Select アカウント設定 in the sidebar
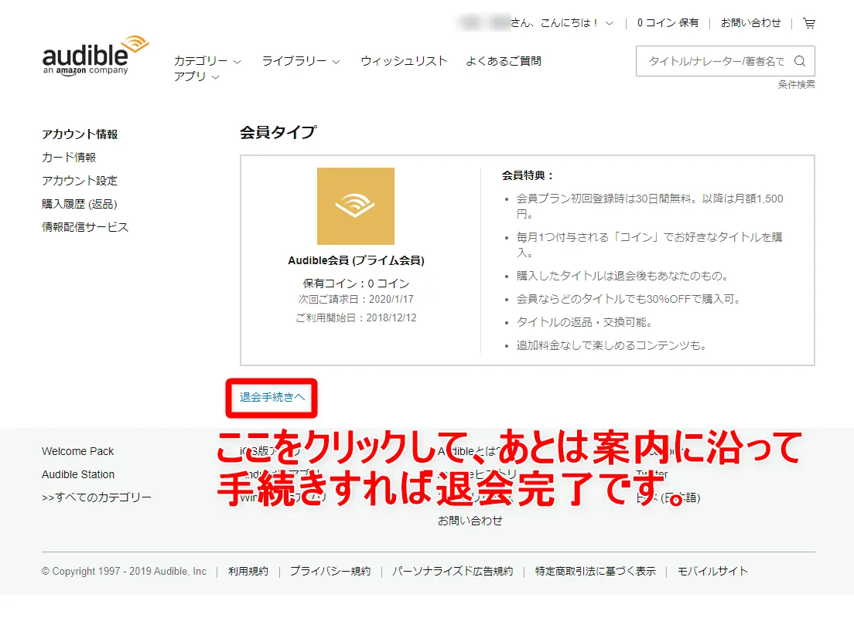 click(80, 181)
